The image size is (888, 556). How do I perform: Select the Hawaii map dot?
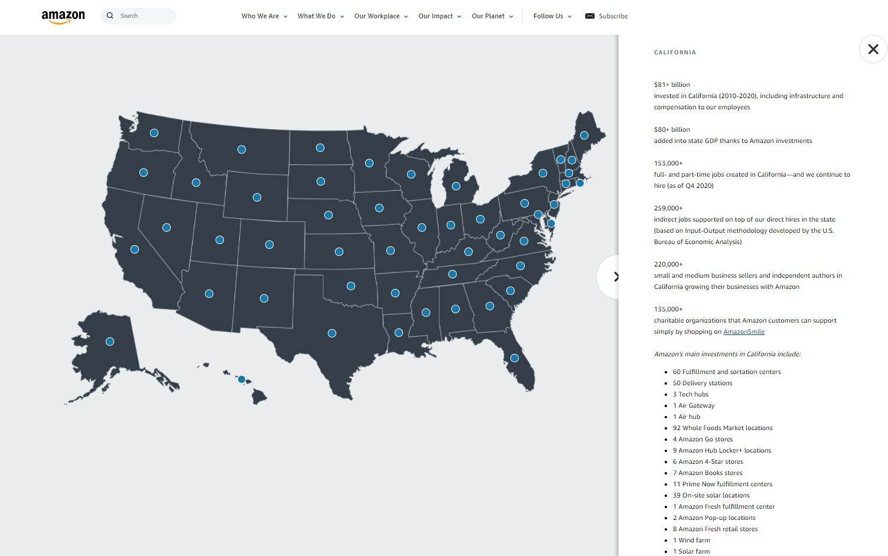click(242, 379)
